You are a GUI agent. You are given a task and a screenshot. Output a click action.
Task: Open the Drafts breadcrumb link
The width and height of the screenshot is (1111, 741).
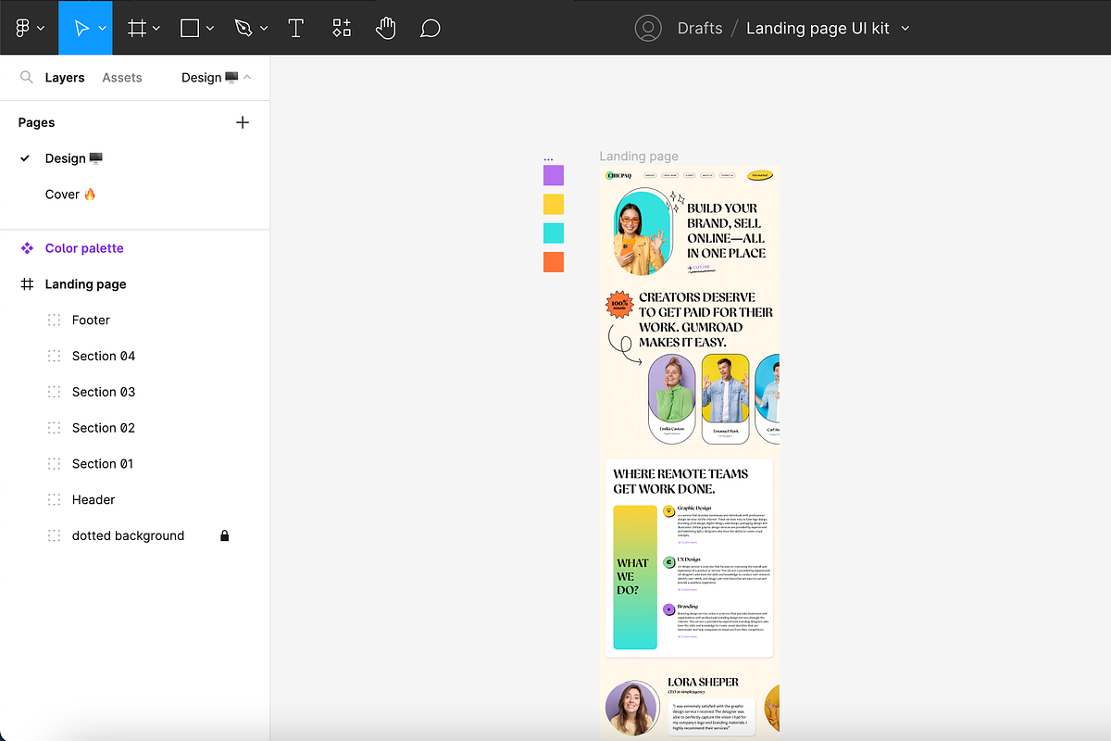pos(699,28)
